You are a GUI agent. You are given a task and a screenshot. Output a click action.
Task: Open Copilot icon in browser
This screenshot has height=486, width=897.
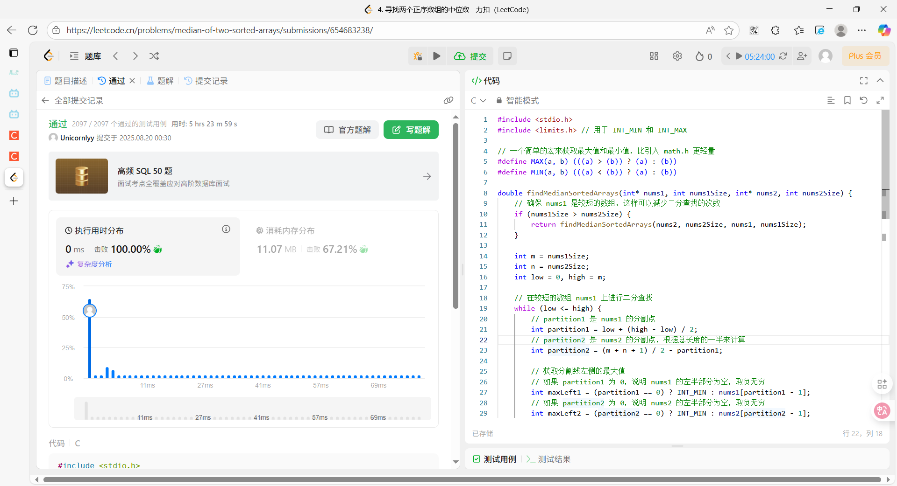pos(884,30)
